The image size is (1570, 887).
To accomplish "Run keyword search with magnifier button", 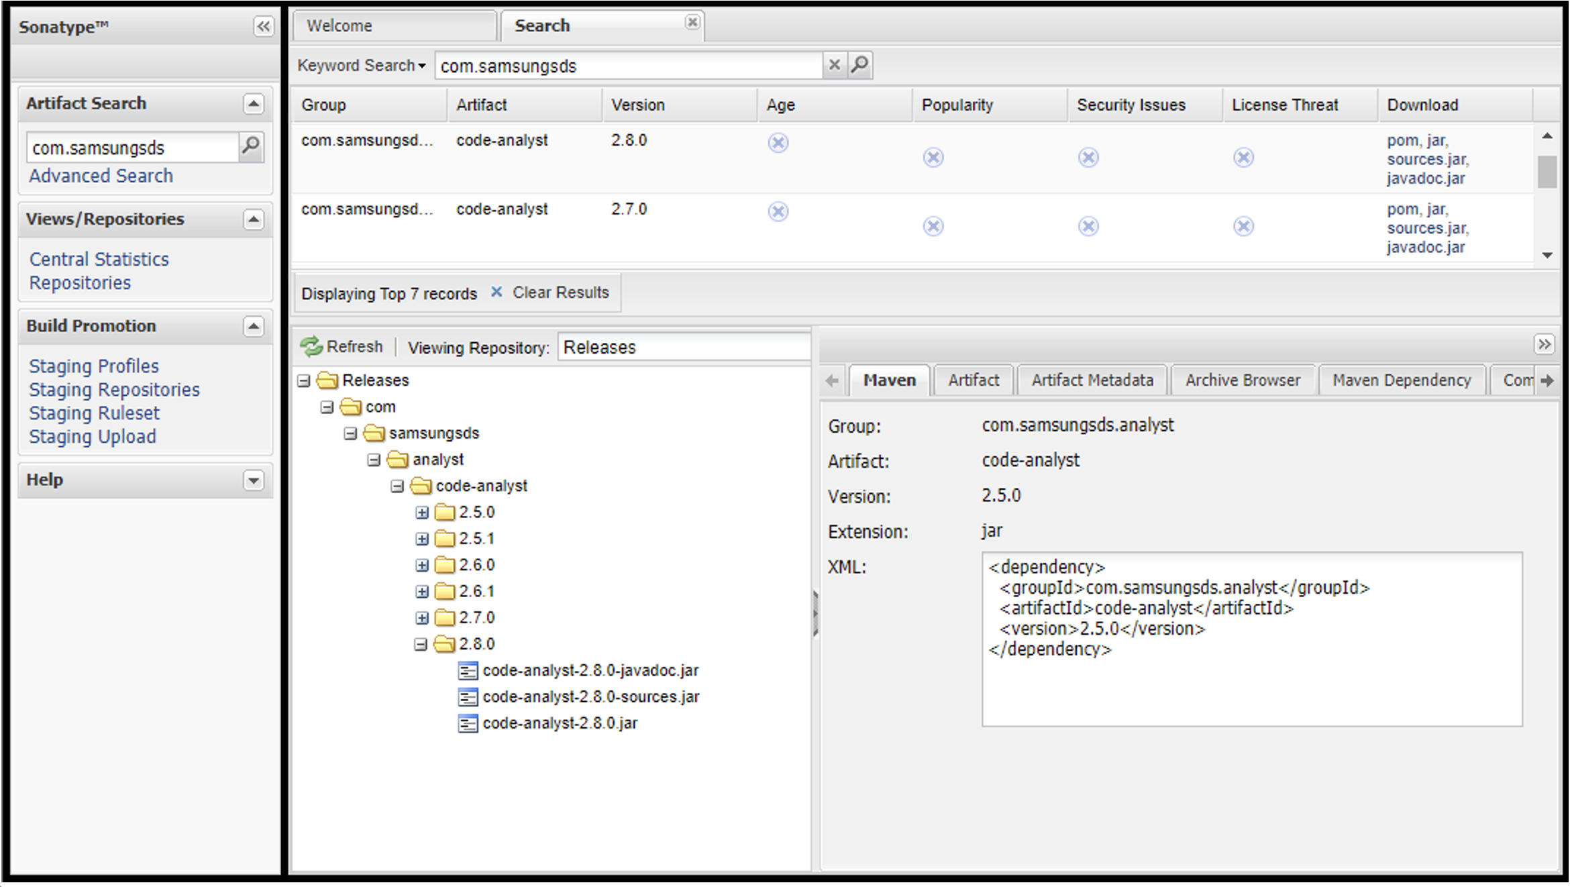I will pos(859,65).
